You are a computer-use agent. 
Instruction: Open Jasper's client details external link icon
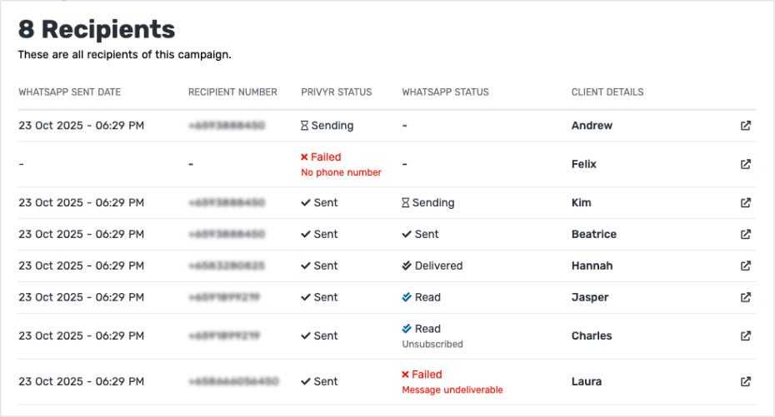point(746,297)
